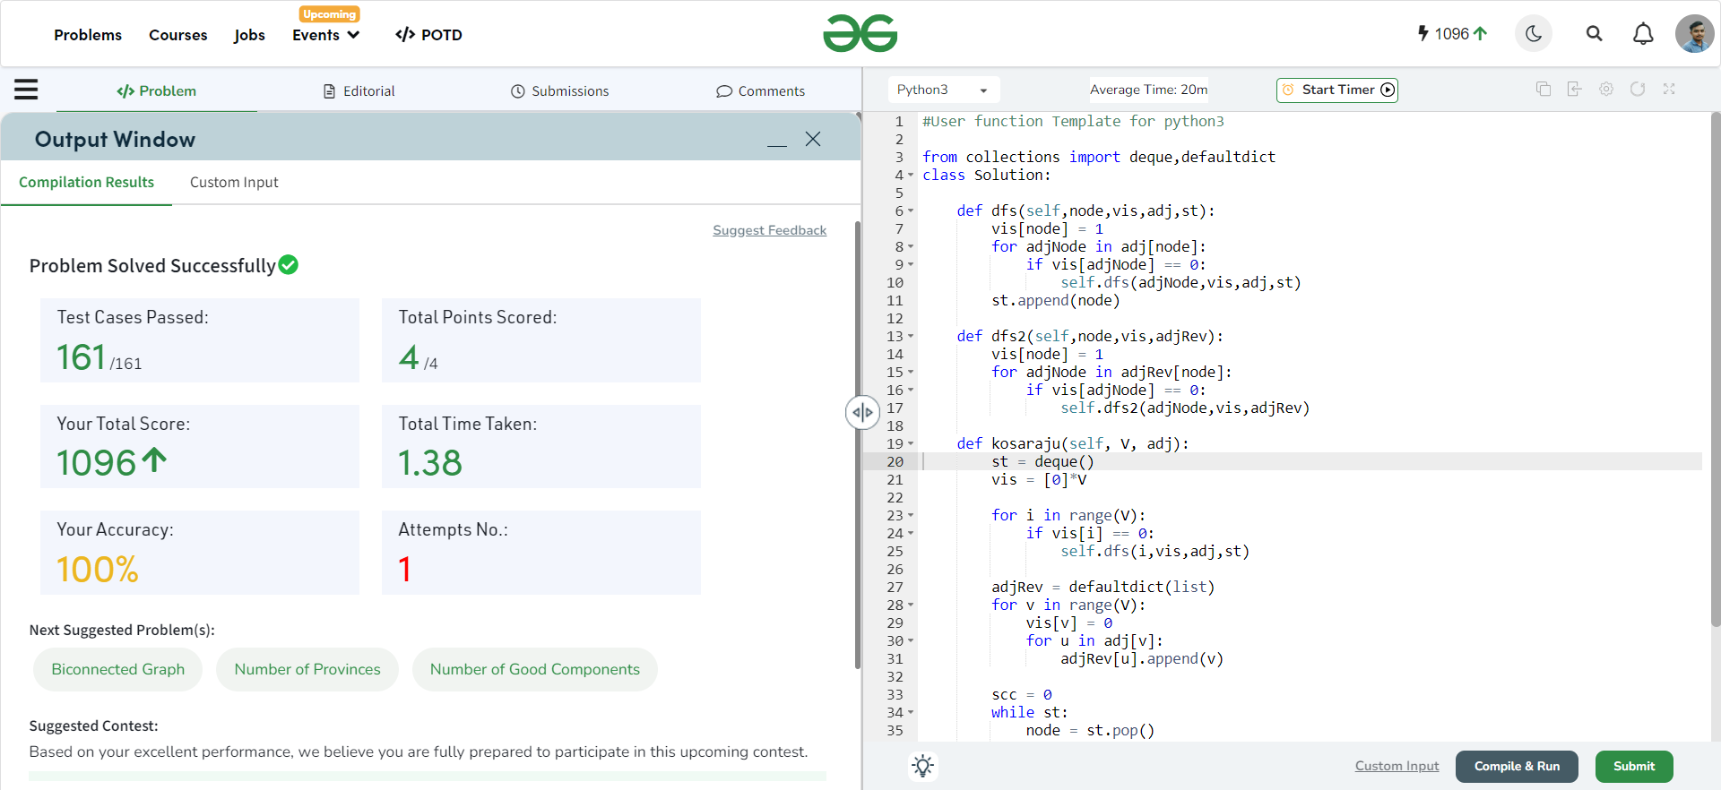Screen dimensions: 1721x790
Task: Click the '100%' accuracy value
Action: point(98,570)
